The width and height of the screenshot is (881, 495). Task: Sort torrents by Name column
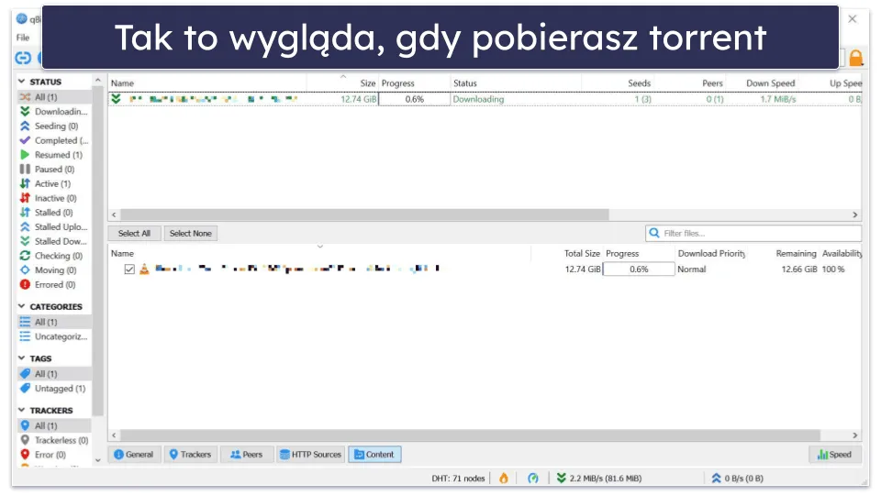pyautogui.click(x=122, y=83)
